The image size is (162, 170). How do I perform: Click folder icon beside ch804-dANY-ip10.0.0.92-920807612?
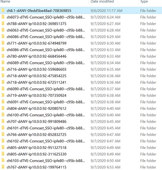coord(3,108)
